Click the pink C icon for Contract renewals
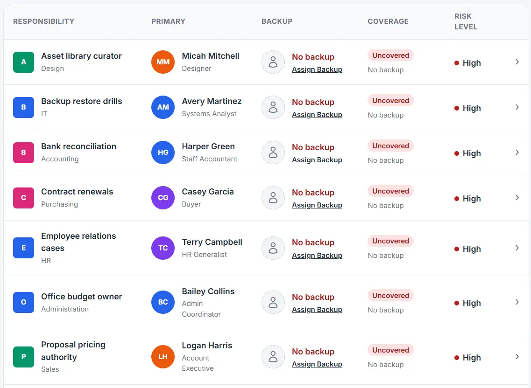This screenshot has width=531, height=388. tap(23, 198)
